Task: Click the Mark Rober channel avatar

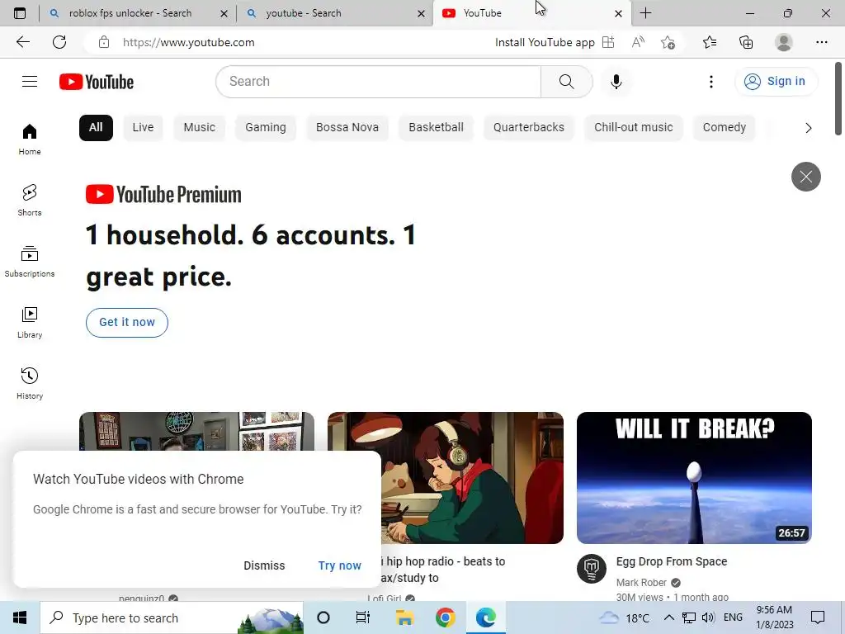Action: tap(592, 568)
